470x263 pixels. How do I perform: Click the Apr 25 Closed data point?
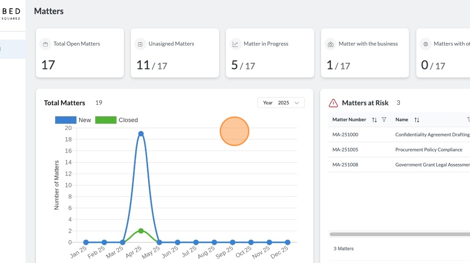pyautogui.click(x=141, y=231)
